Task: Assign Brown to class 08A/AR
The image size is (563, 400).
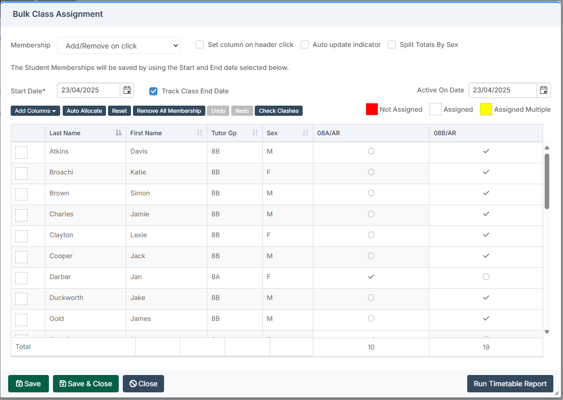Action: click(x=371, y=193)
